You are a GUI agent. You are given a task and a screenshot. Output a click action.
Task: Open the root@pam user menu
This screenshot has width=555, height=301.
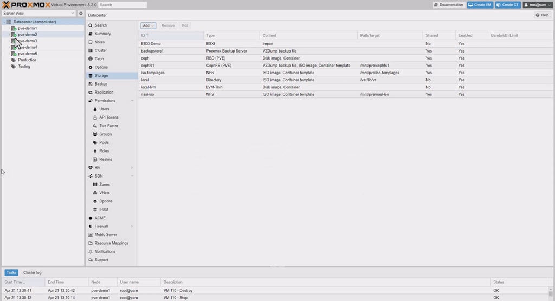click(x=537, y=5)
